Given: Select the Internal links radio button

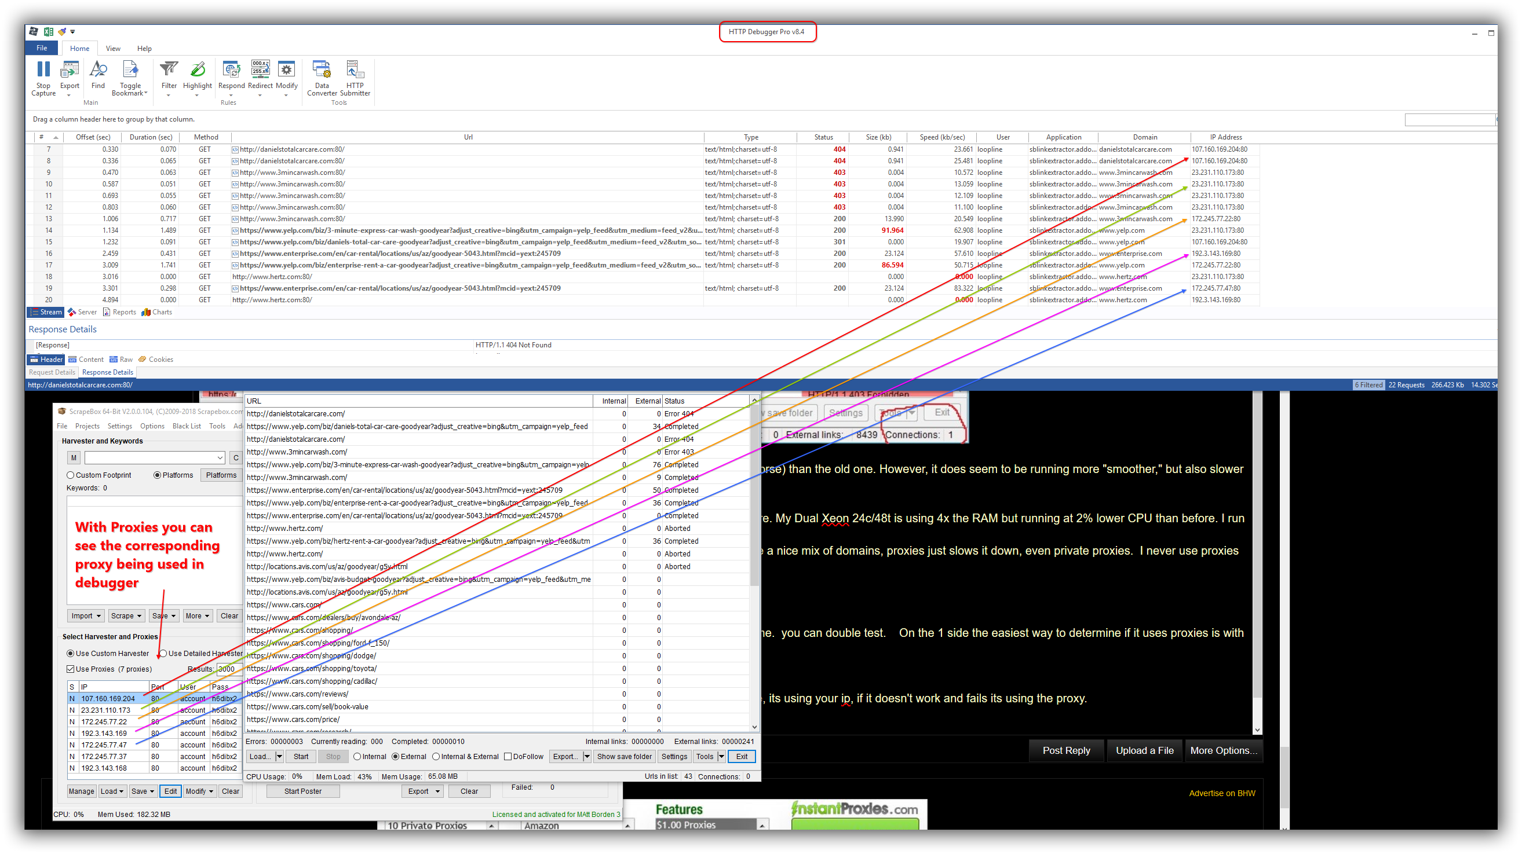Looking at the screenshot, I should click(x=357, y=757).
